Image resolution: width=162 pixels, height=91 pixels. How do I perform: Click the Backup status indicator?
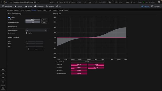pyautogui.click(x=152, y=2)
